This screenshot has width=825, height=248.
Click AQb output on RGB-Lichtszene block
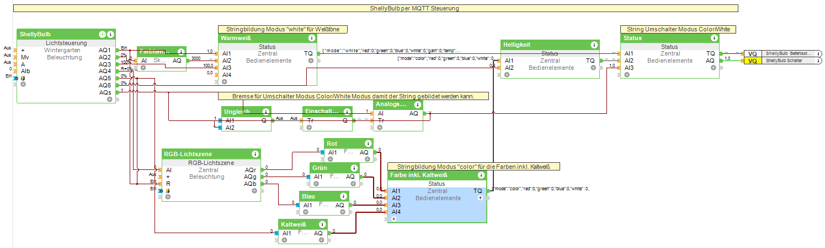[249, 184]
